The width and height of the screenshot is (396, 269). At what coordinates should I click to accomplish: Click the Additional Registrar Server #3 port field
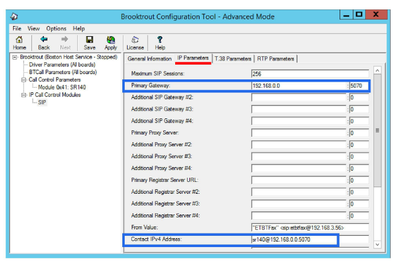coord(359,204)
